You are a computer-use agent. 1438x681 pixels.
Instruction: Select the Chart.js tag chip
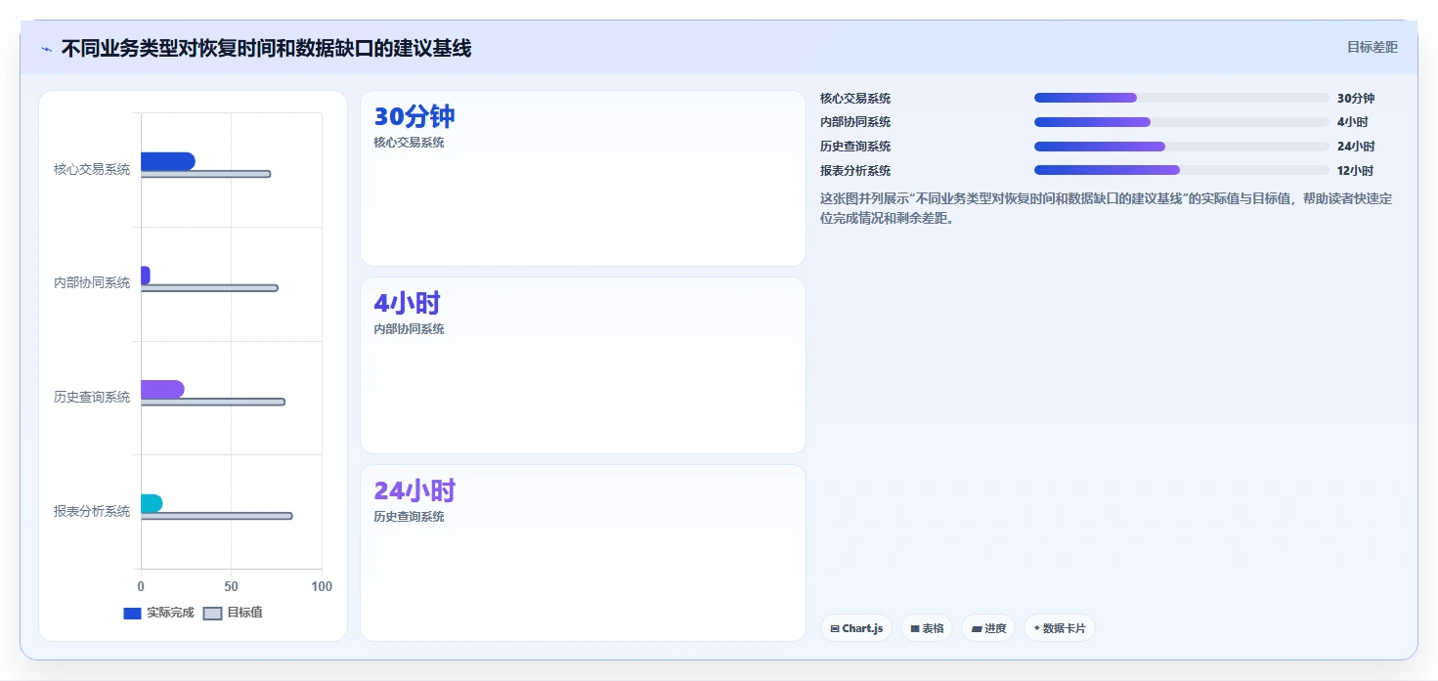(856, 628)
